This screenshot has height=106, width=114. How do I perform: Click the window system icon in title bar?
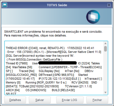coord(5,5)
